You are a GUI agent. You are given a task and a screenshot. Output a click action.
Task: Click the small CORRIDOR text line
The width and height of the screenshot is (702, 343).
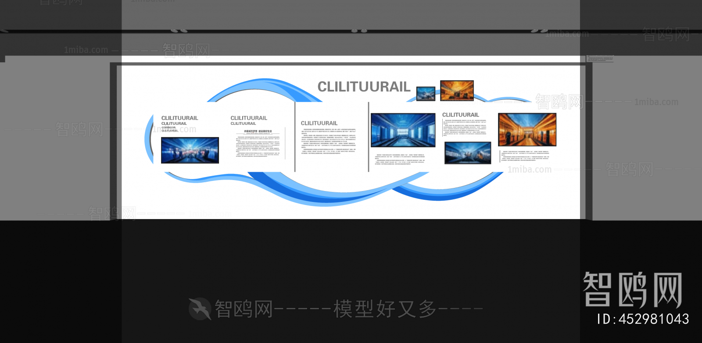(x=168, y=127)
